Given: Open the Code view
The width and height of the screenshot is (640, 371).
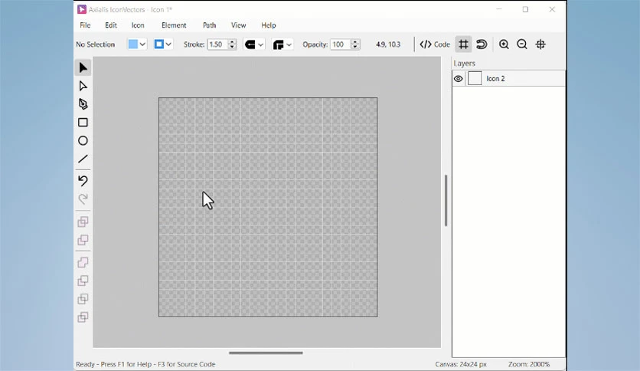Looking at the screenshot, I should 435,44.
